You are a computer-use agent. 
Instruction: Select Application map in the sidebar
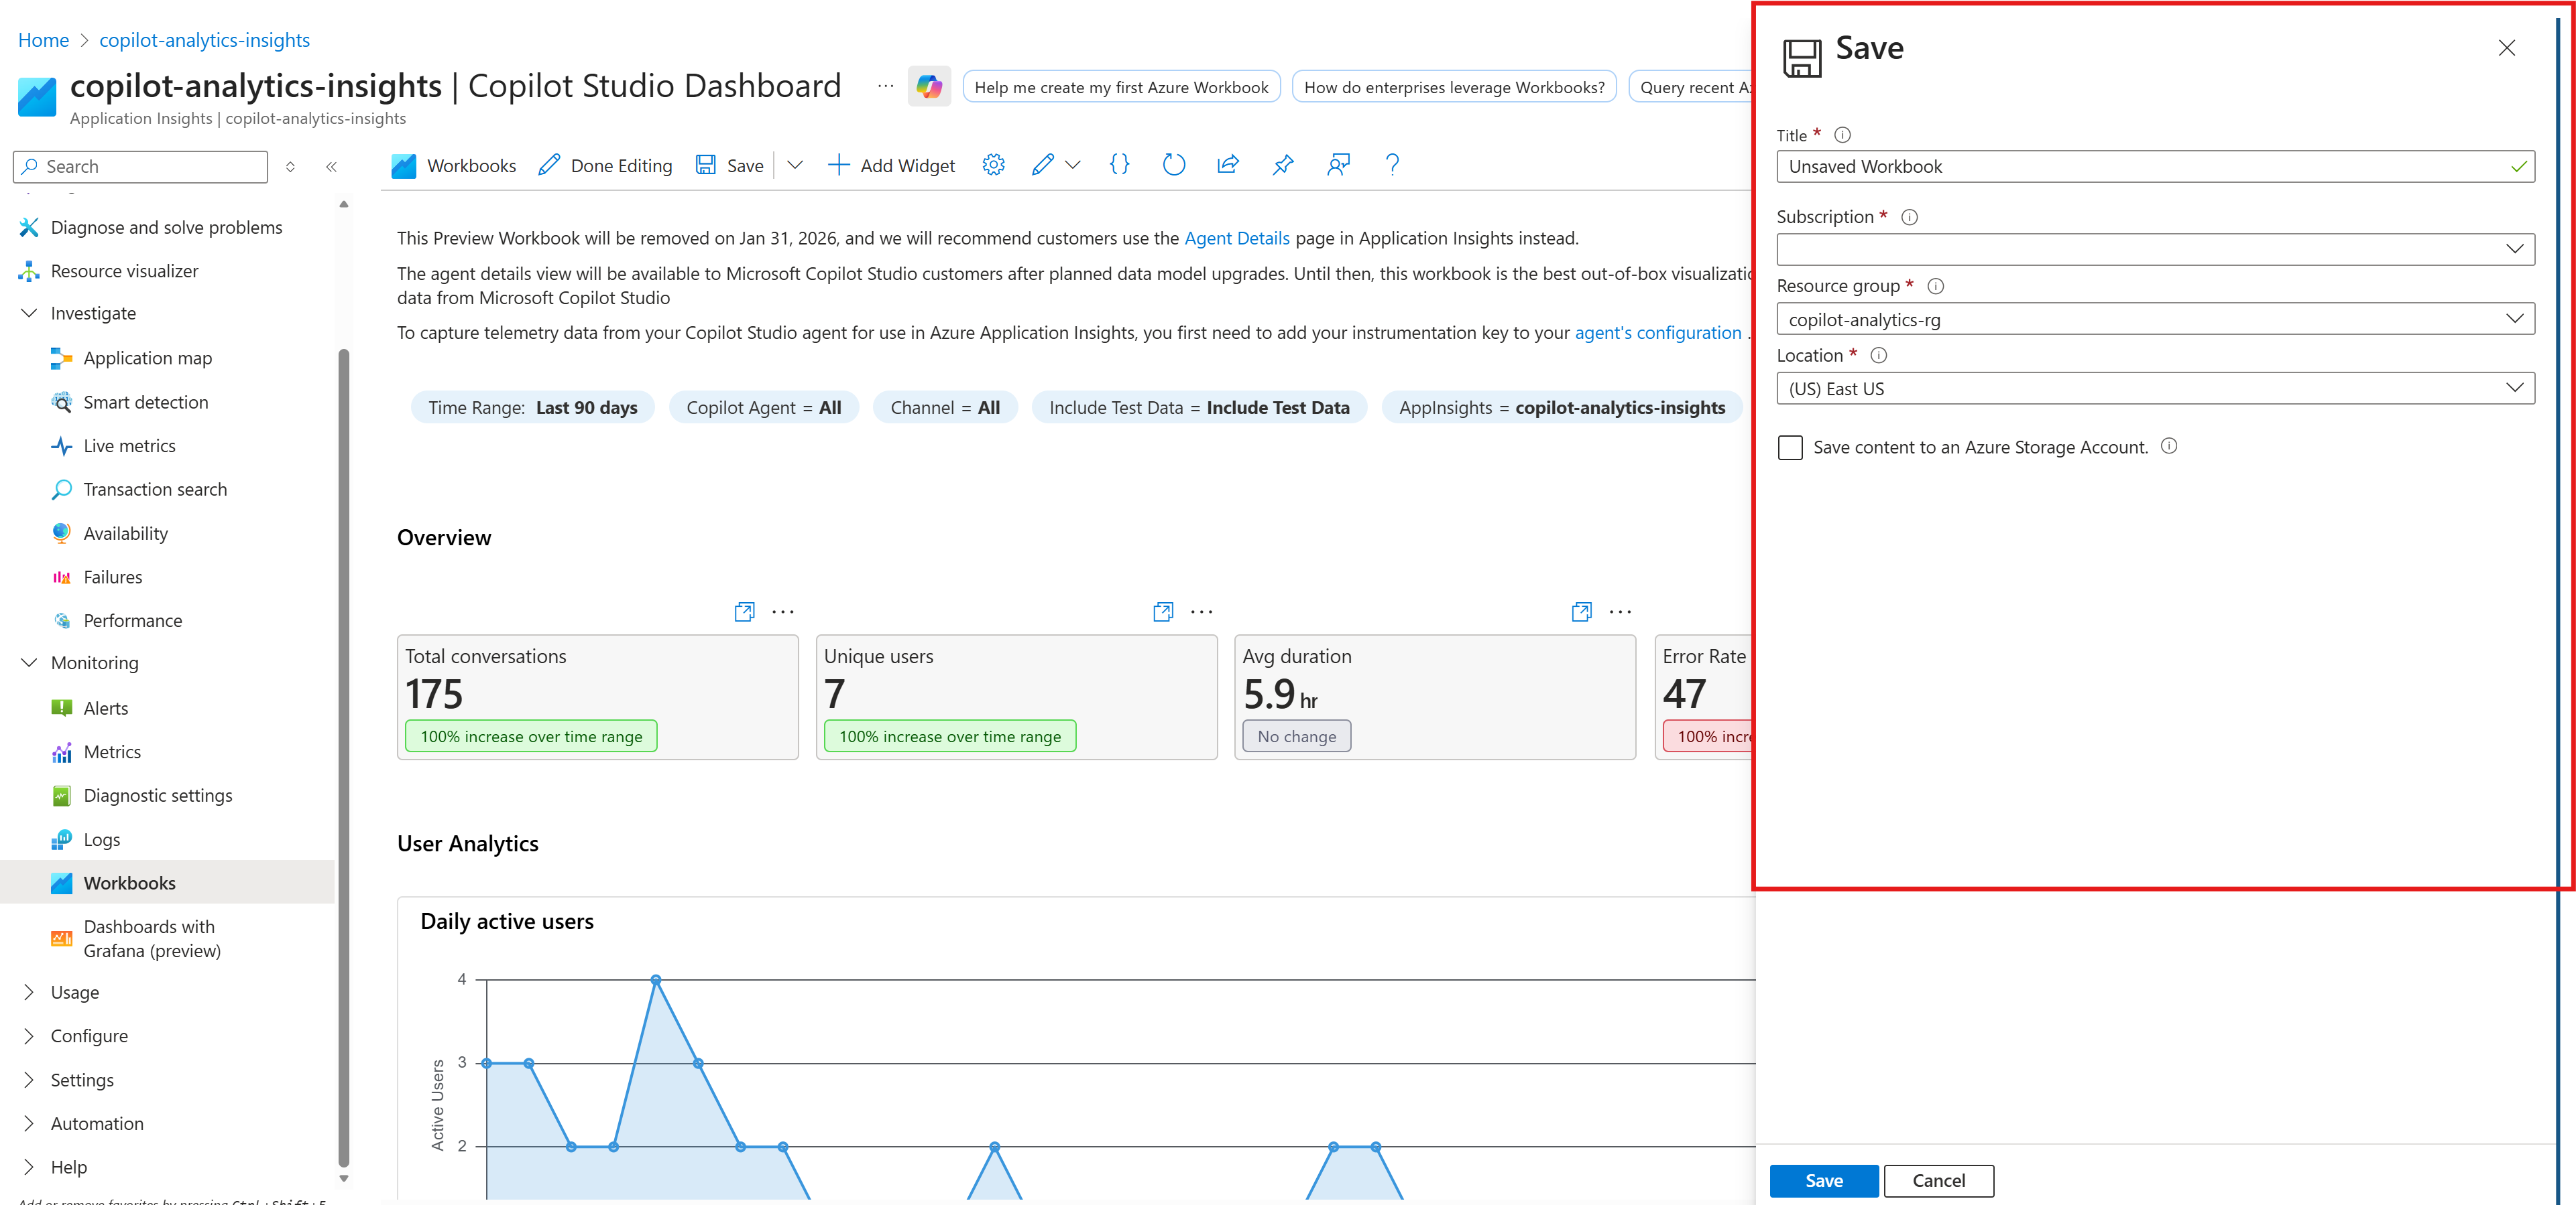pyautogui.click(x=147, y=358)
